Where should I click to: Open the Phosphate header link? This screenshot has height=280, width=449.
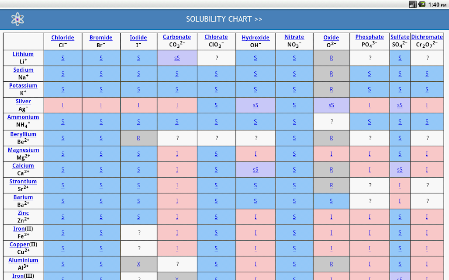[x=369, y=37]
